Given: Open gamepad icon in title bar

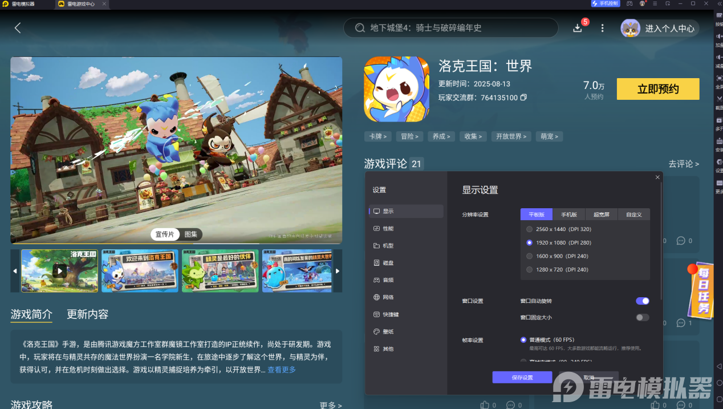Looking at the screenshot, I should coord(629,3).
